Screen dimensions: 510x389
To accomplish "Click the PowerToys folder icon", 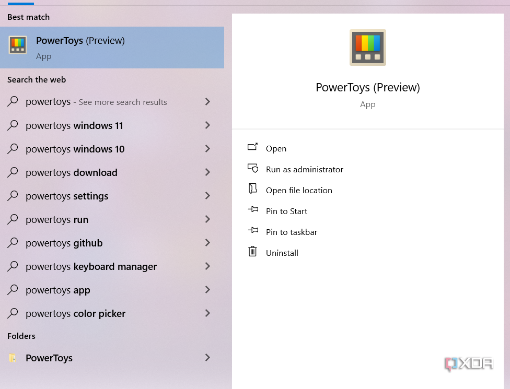I will tap(13, 358).
